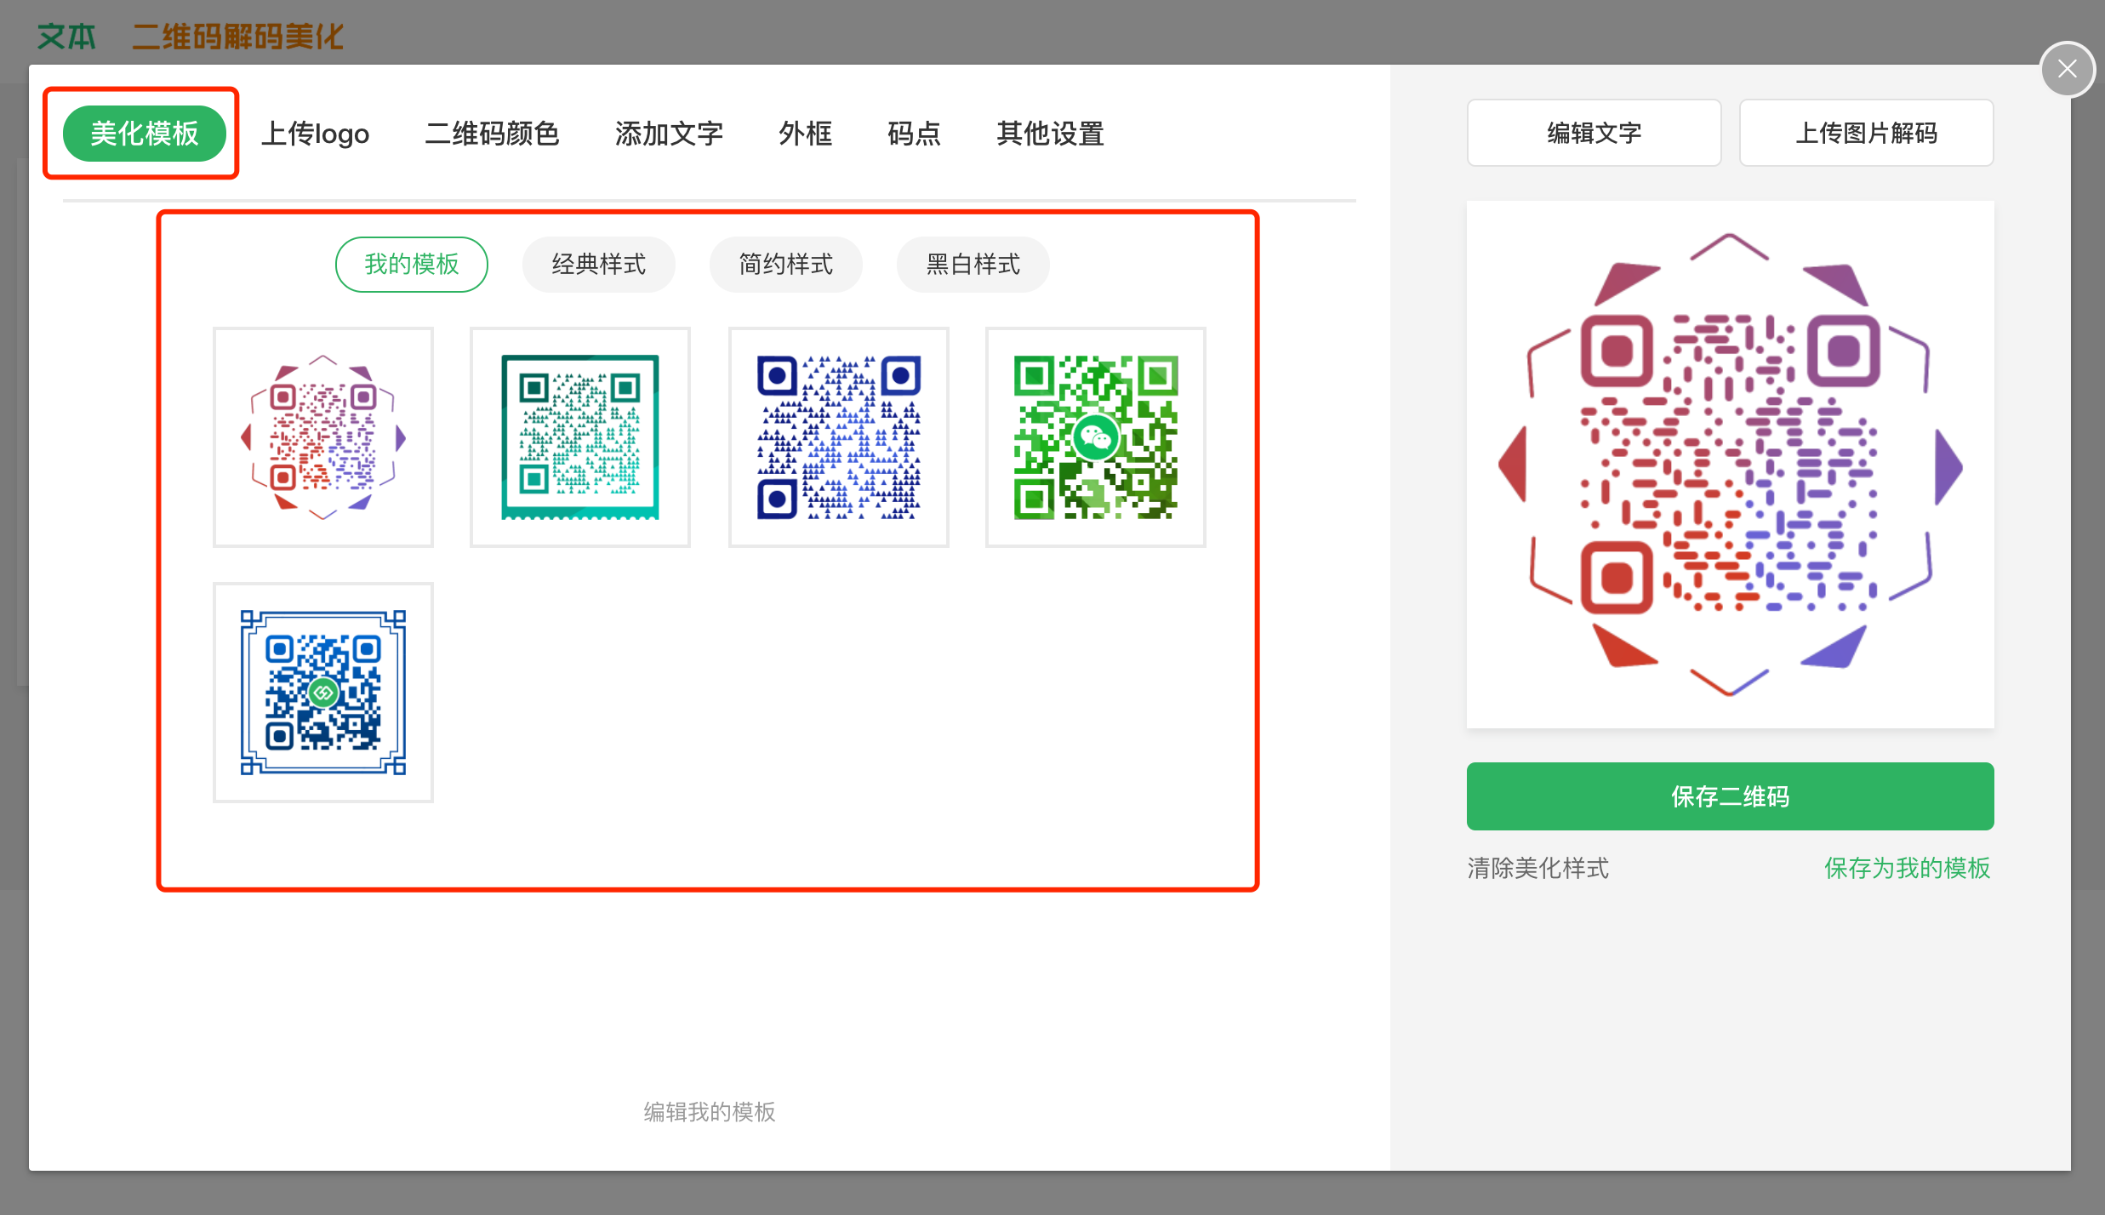Open the 其他设置 tab
This screenshot has width=2105, height=1215.
[x=1050, y=134]
